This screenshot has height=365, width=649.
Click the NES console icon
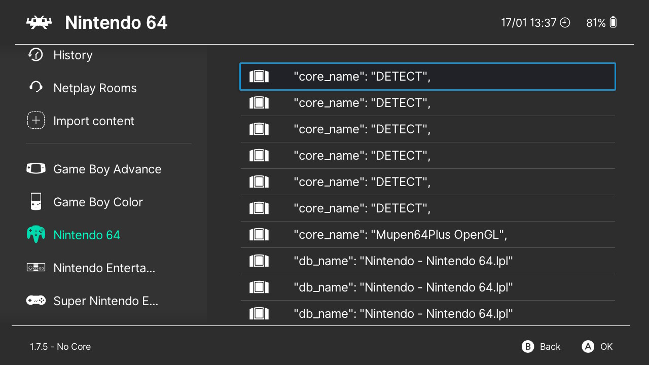[35, 267]
